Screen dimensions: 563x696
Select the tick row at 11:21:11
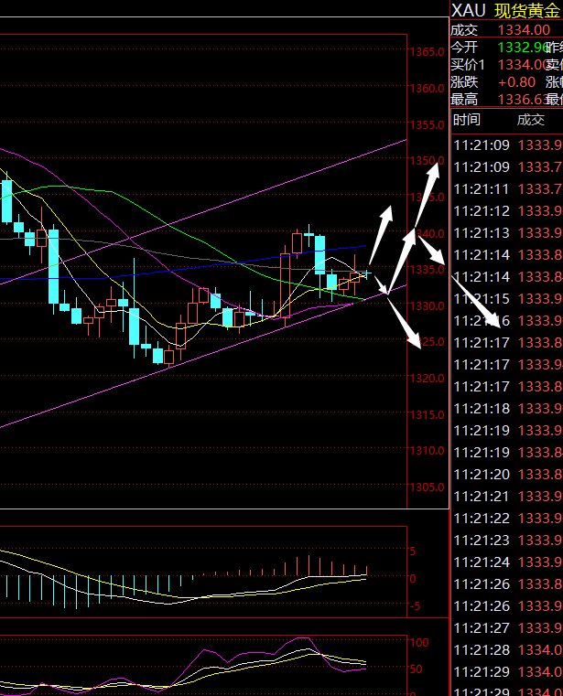pos(507,189)
